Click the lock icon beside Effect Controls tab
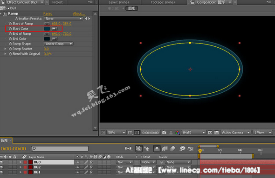 coord(3,2)
